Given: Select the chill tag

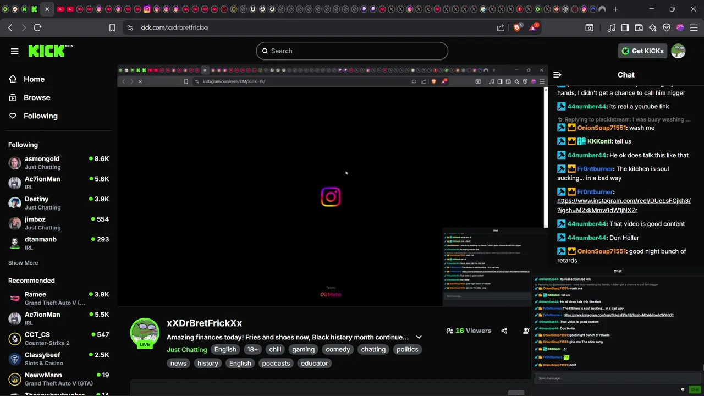Looking at the screenshot, I should coord(275,350).
